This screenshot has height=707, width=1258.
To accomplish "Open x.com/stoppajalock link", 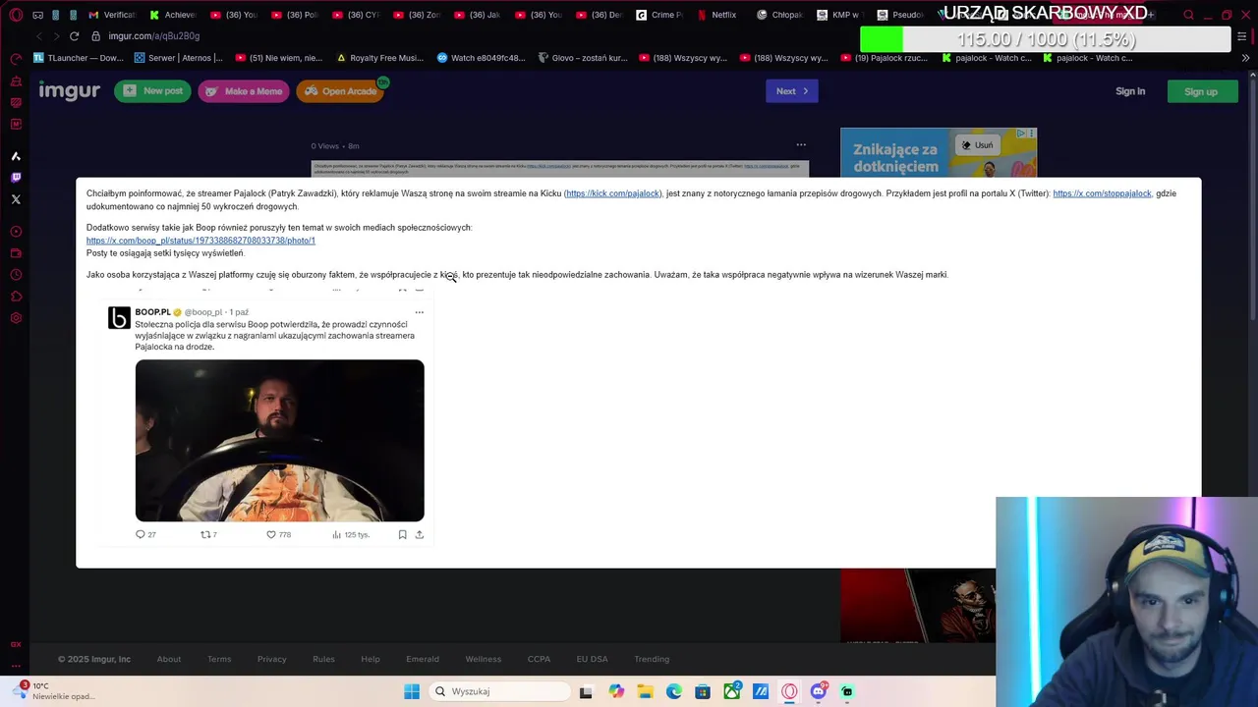I will [x=1102, y=193].
